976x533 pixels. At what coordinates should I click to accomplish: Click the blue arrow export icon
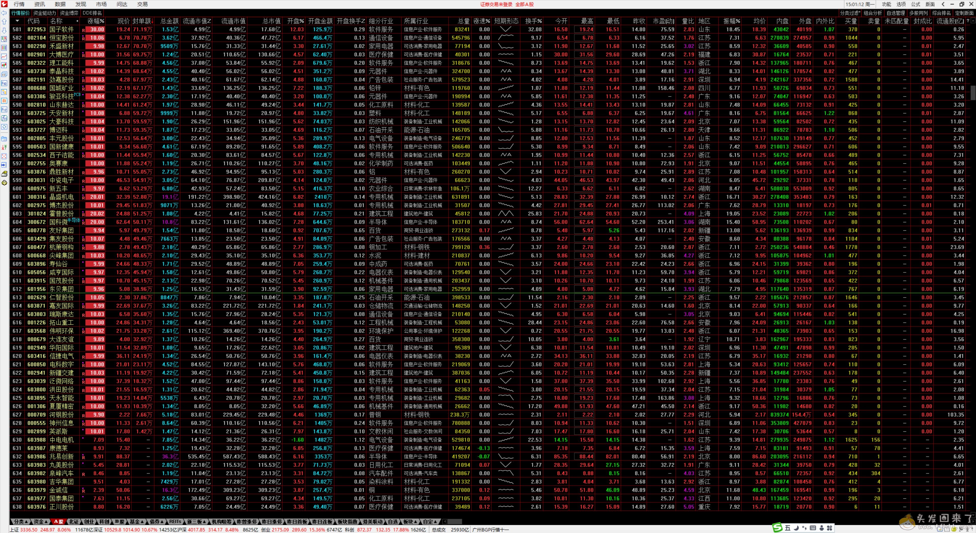4,164
